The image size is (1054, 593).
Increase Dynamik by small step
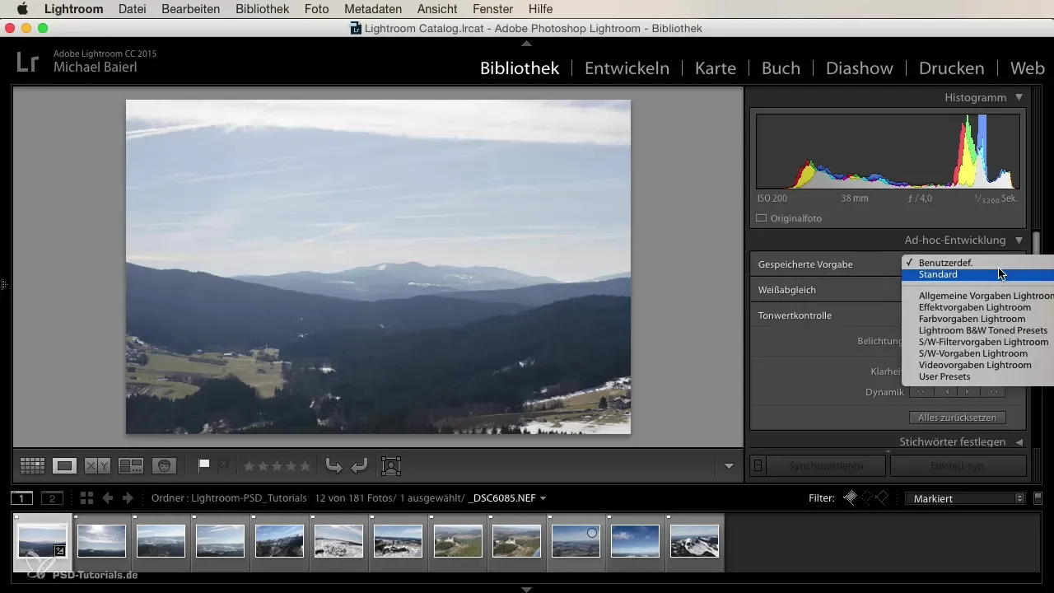[x=969, y=392]
